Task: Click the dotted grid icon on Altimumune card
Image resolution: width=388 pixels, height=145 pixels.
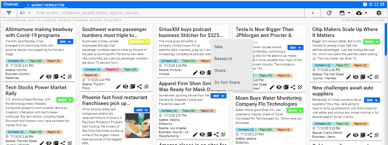Action: pos(70,77)
